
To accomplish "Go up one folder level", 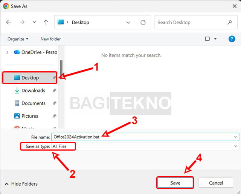I will (x=46, y=22).
